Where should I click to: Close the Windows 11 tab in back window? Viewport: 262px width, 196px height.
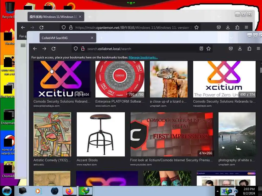pos(80,17)
